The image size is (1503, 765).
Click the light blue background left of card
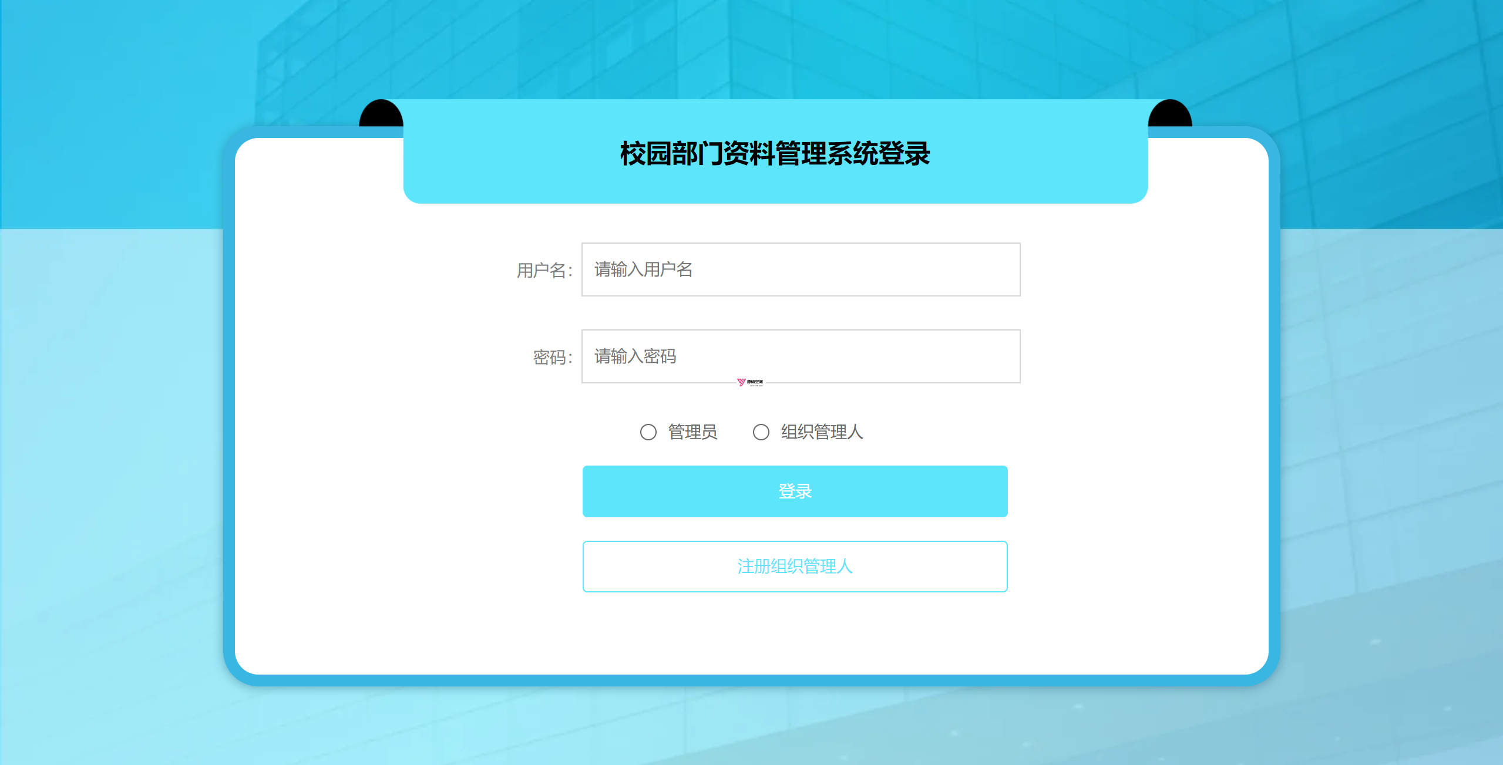coord(112,470)
